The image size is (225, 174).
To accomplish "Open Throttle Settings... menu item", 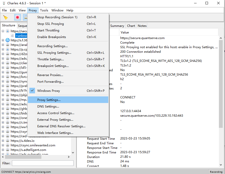I will (x=68, y=59).
